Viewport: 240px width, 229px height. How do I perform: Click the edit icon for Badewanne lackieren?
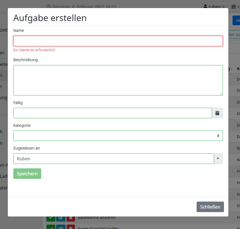click(x=61, y=219)
